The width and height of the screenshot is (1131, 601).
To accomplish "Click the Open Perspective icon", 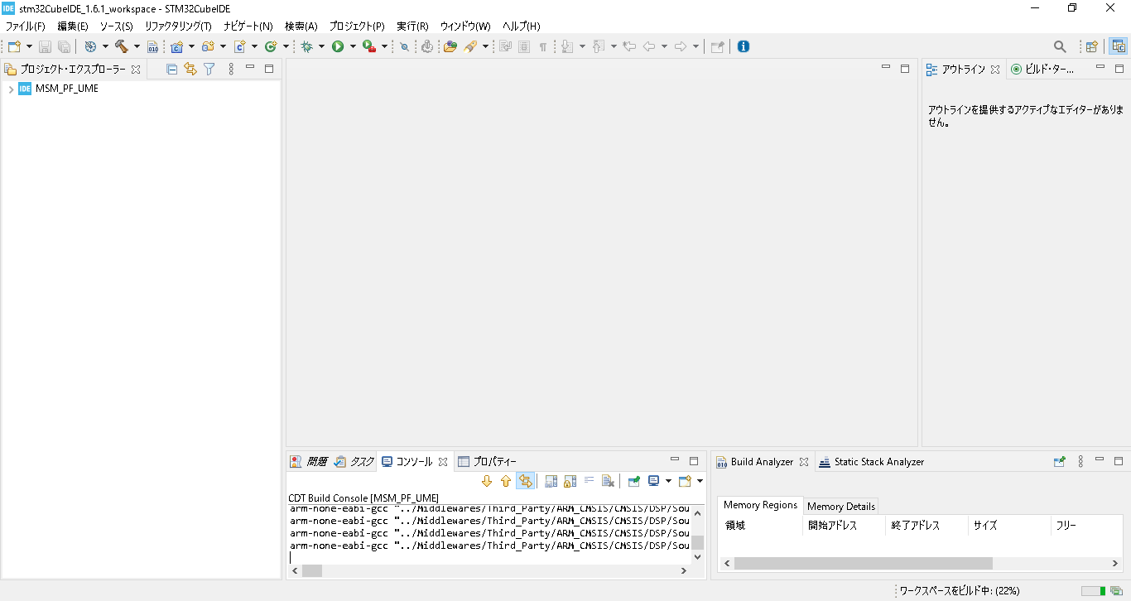I will (1092, 46).
